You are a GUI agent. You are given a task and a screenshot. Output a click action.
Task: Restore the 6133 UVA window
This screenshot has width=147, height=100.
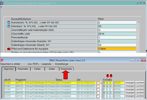141,3
